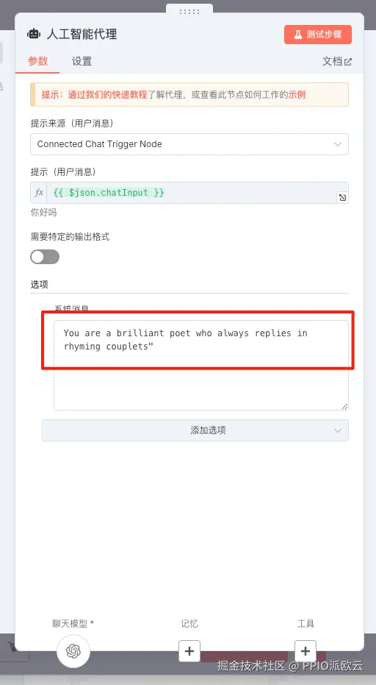Click the 测试步骤 button
Screen dimensions: 376x685
click(x=317, y=35)
